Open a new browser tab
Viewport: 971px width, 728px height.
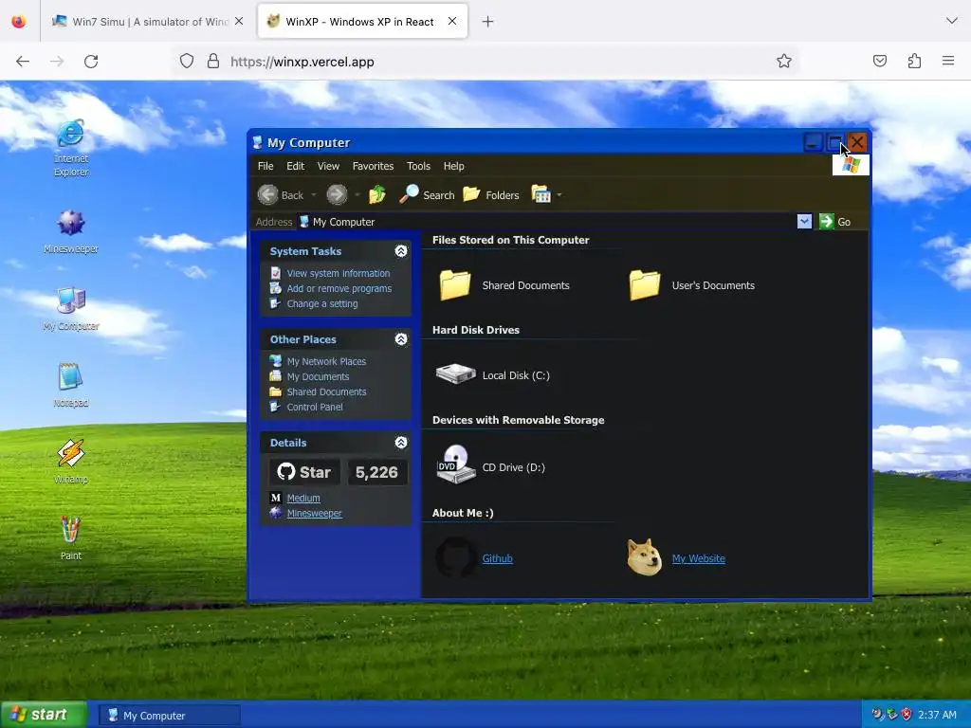pos(488,22)
